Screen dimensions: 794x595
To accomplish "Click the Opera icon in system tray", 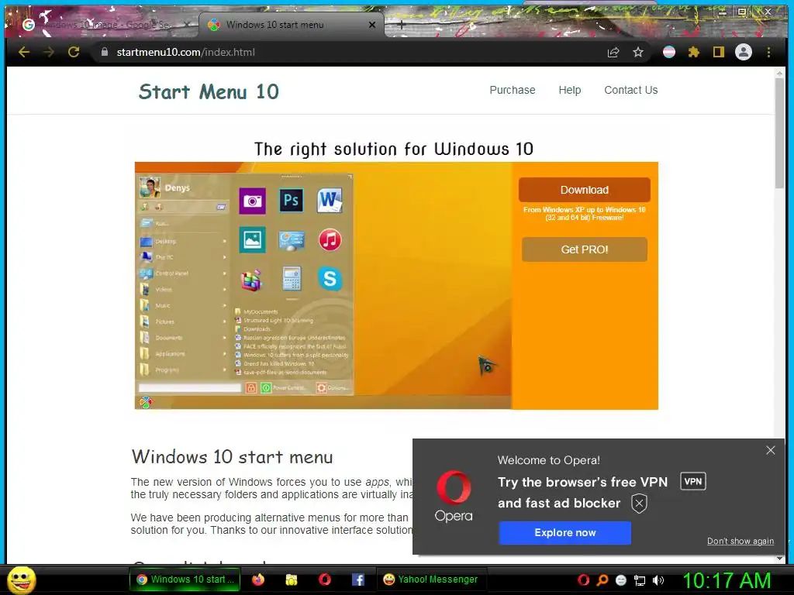I will tap(583, 580).
